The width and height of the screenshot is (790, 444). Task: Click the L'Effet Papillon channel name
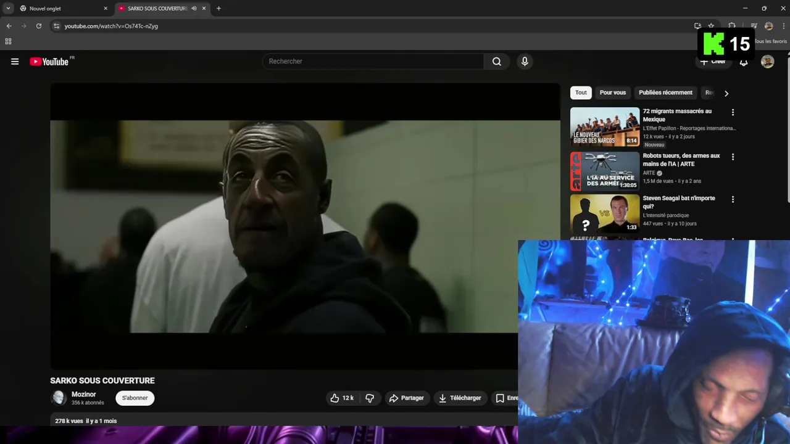pos(689,128)
